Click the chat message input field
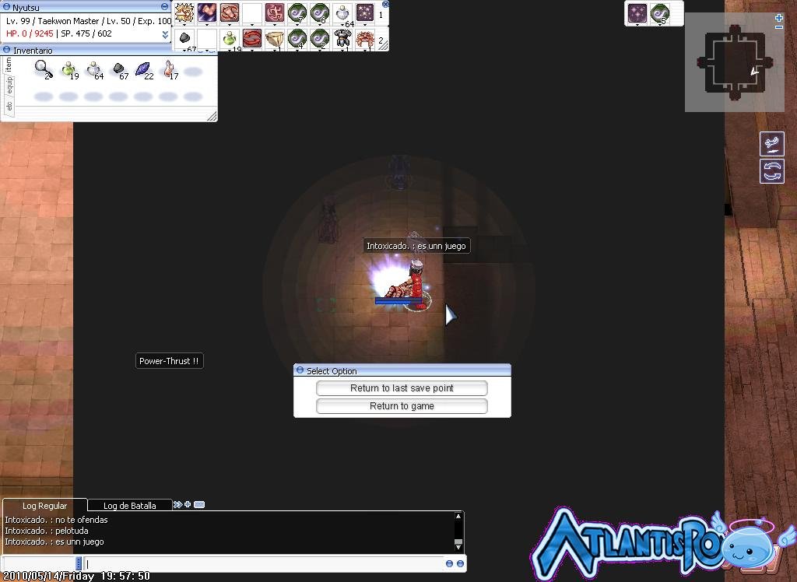 pos(265,563)
